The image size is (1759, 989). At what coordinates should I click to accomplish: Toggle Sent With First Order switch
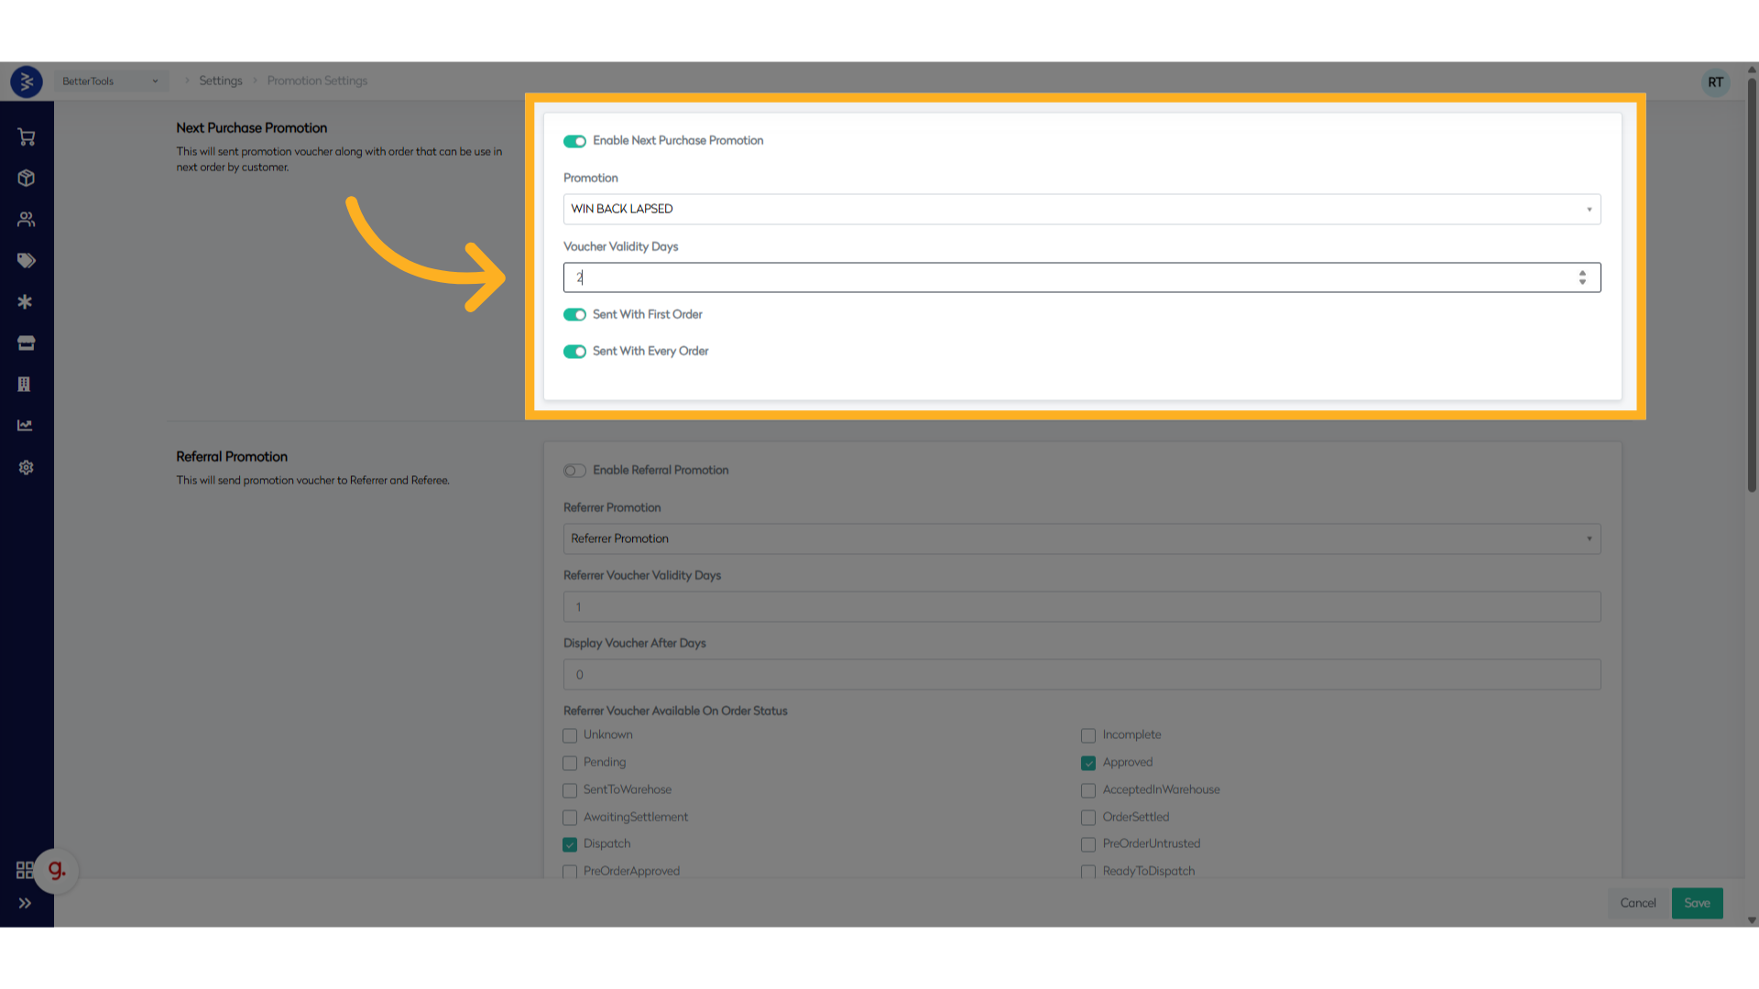pos(574,315)
